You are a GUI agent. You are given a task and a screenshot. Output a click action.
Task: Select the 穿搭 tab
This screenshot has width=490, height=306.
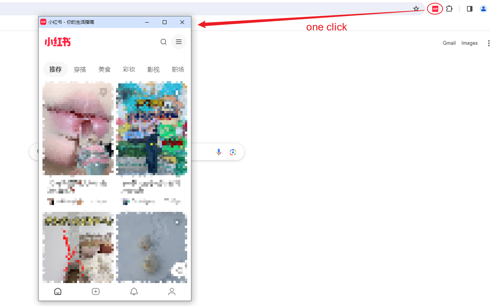pos(80,70)
